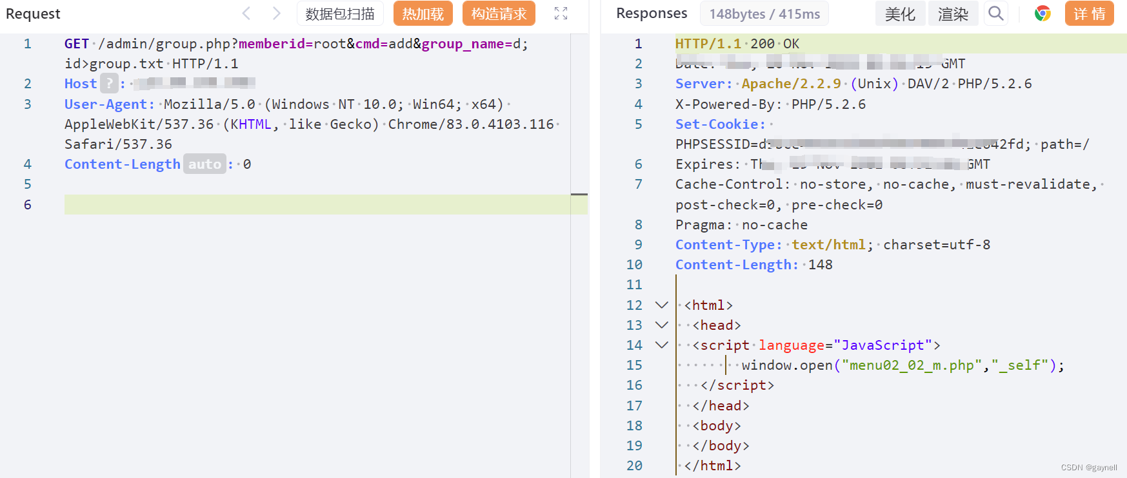Click the Content-Length auto badge
Screen dimensions: 1127x478
pos(204,164)
